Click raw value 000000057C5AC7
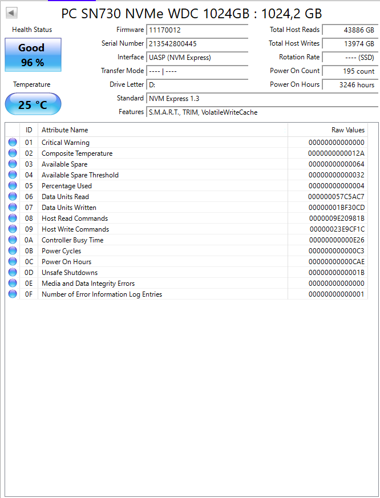380x498 pixels. coord(336,197)
